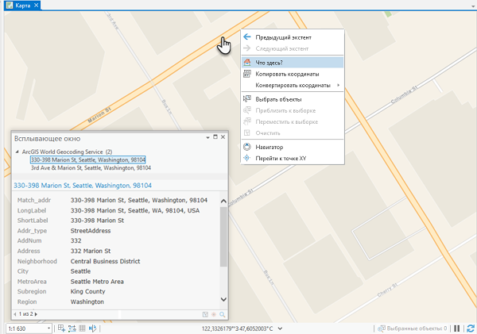
Task: Click 'Перейти к точке XY' icon
Action: (247, 158)
